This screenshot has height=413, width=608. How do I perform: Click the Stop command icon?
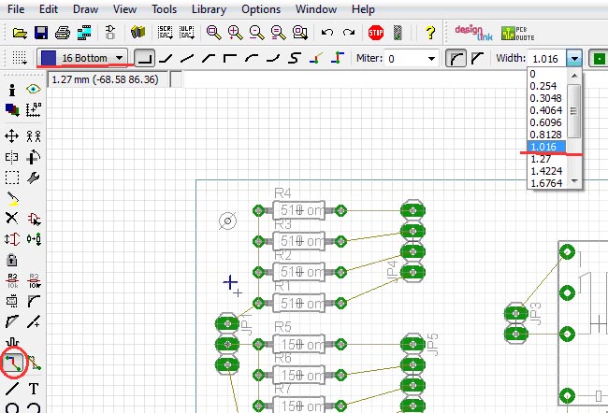tap(376, 32)
